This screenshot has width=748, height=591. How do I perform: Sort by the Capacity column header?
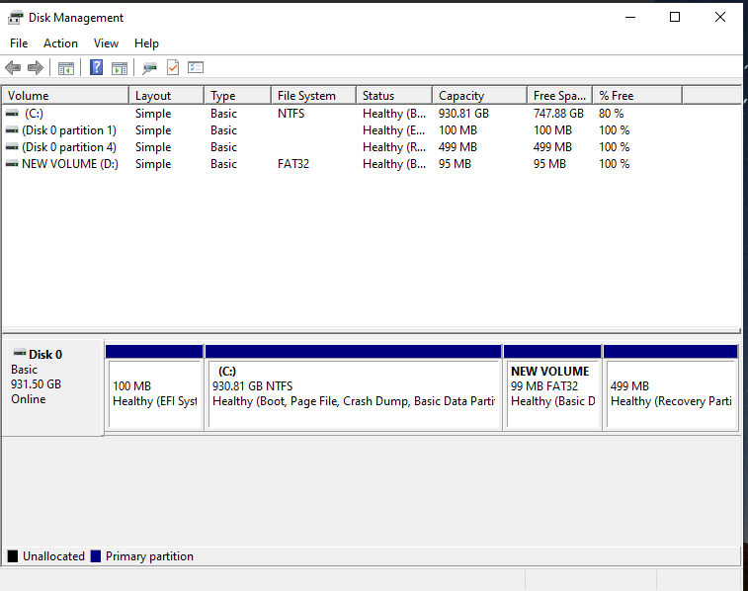coord(480,96)
